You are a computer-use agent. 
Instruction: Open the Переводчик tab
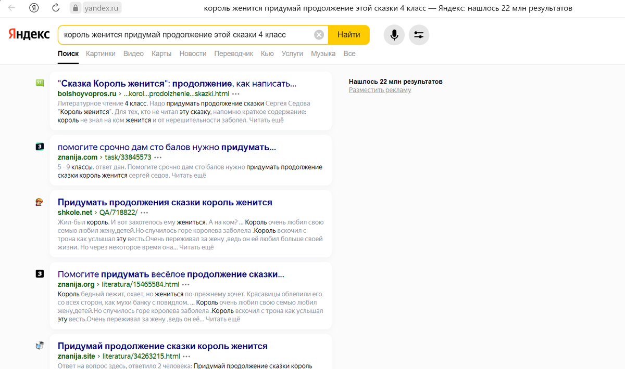[233, 54]
